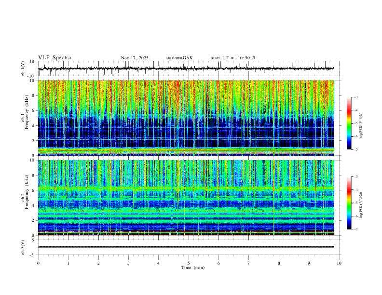This screenshot has height=295, width=382.
Task: Click the time axis tick label "10"
Action: pyautogui.click(x=339, y=263)
